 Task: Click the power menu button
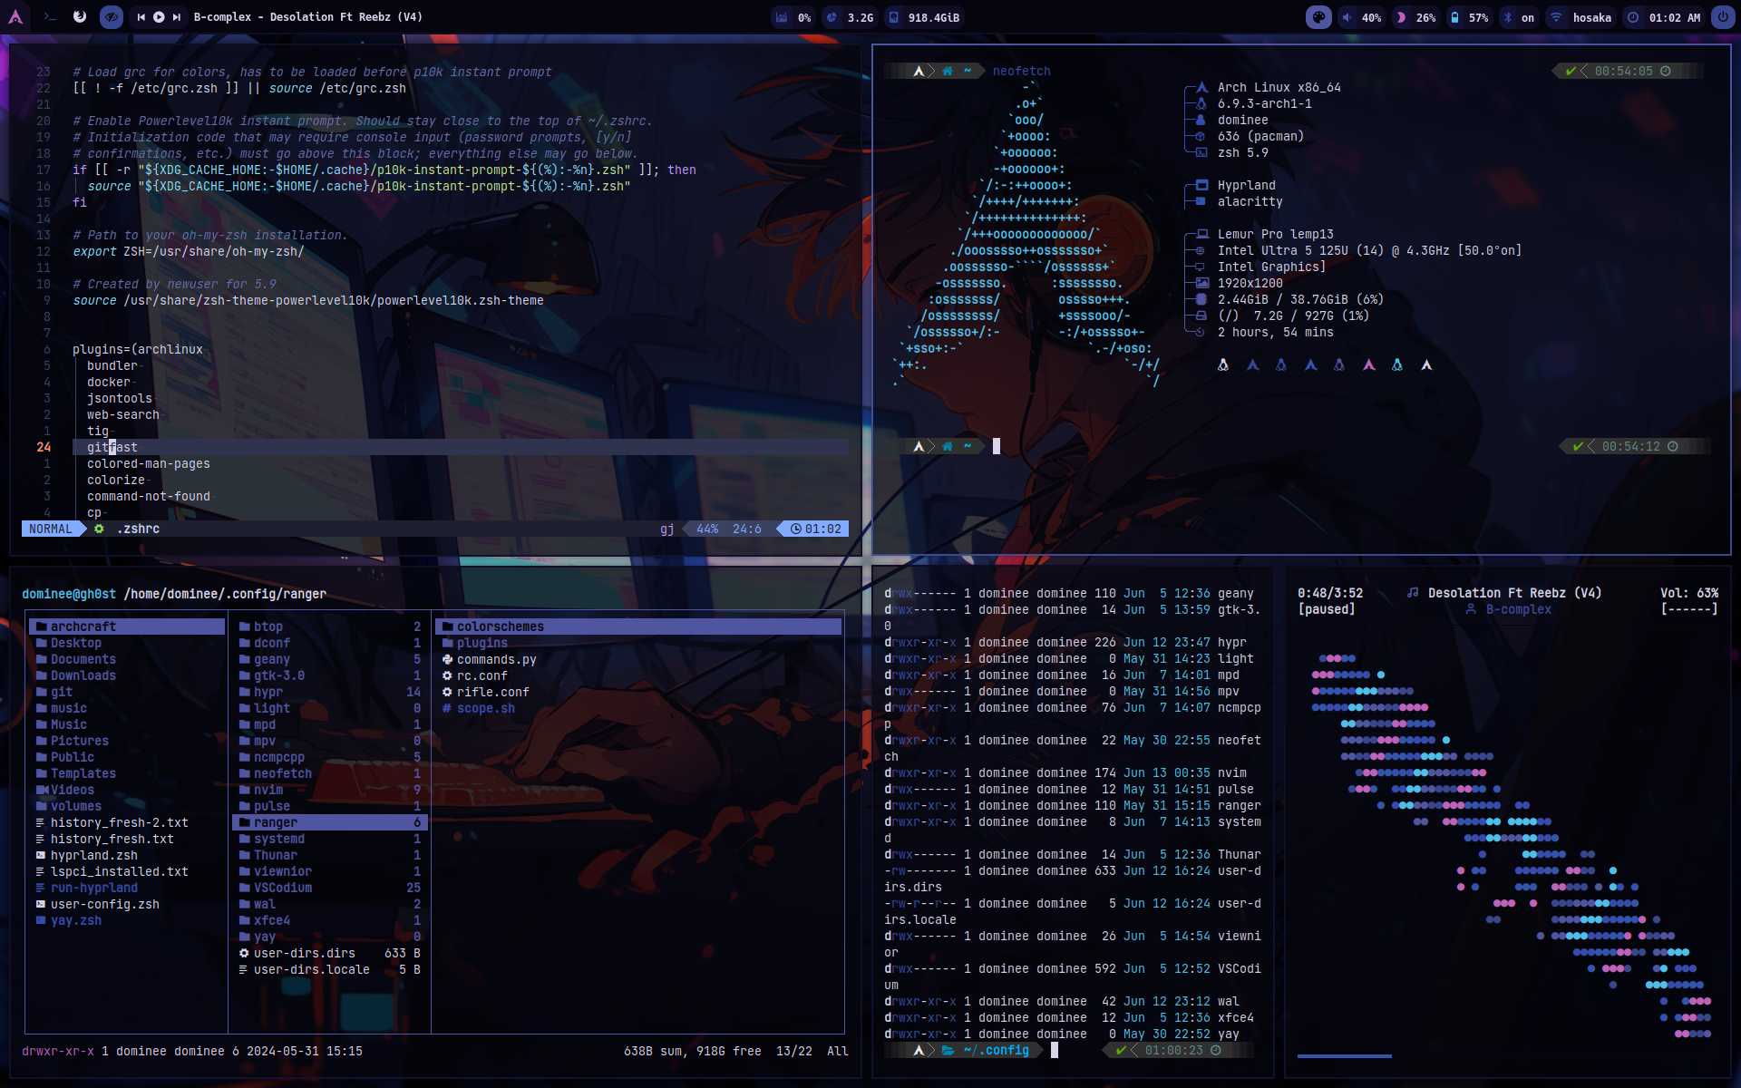pyautogui.click(x=1723, y=17)
